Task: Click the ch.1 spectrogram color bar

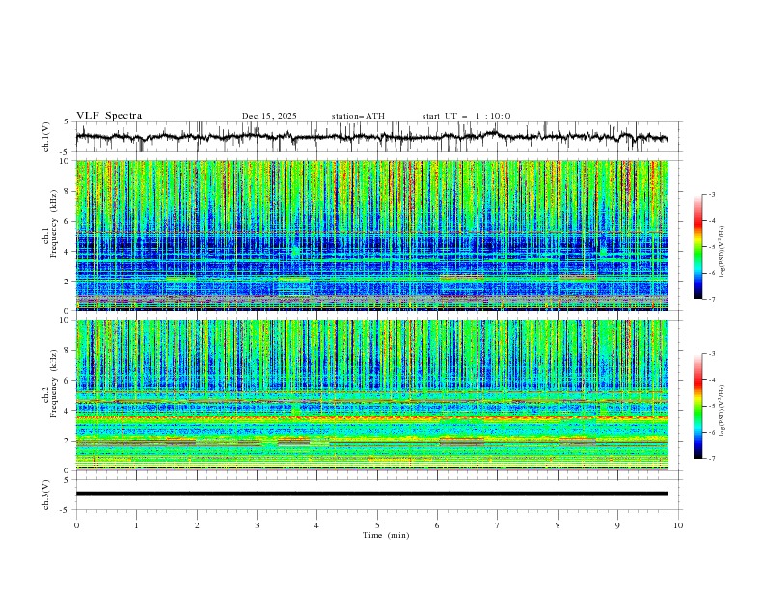Action: 697,247
